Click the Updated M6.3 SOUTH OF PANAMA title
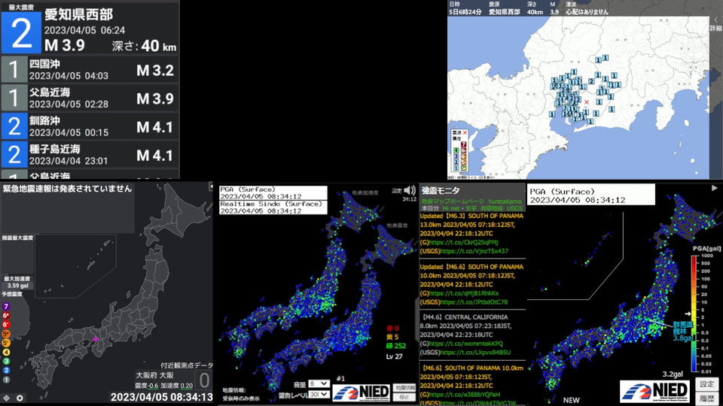 471,216
